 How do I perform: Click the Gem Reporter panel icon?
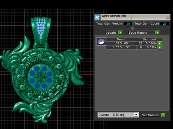[97, 17]
